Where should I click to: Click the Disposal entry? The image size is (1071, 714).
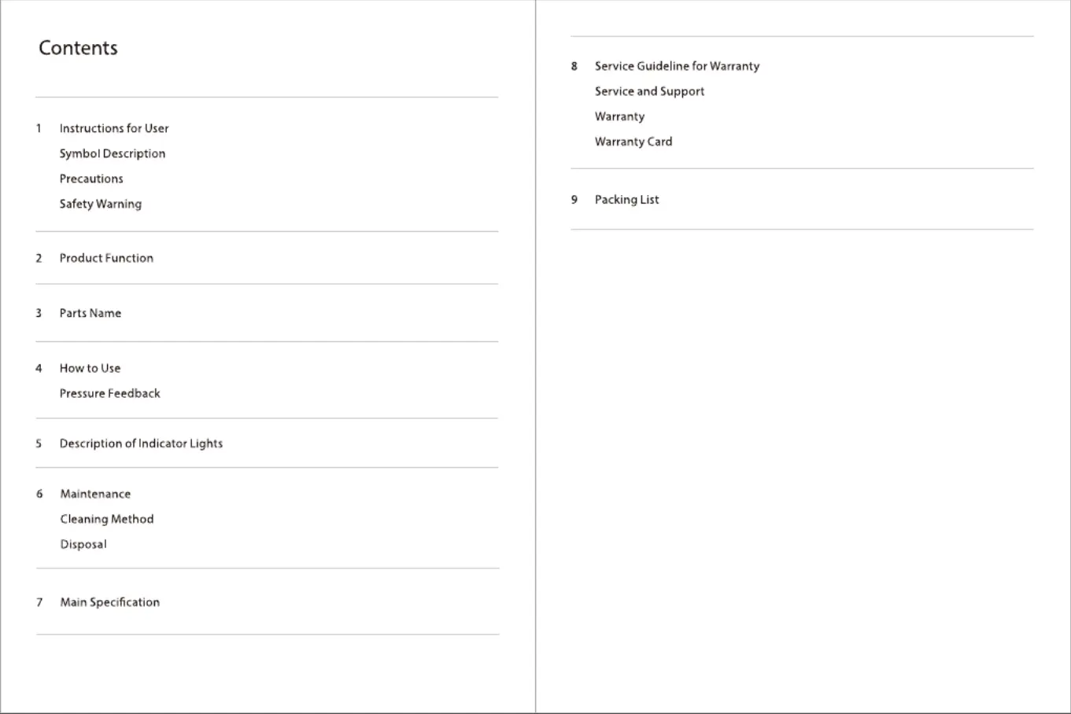coord(83,544)
